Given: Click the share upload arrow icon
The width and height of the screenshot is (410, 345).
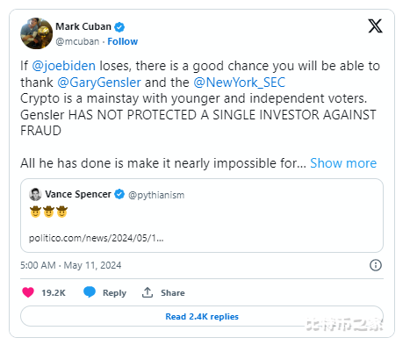Looking at the screenshot, I should [147, 292].
